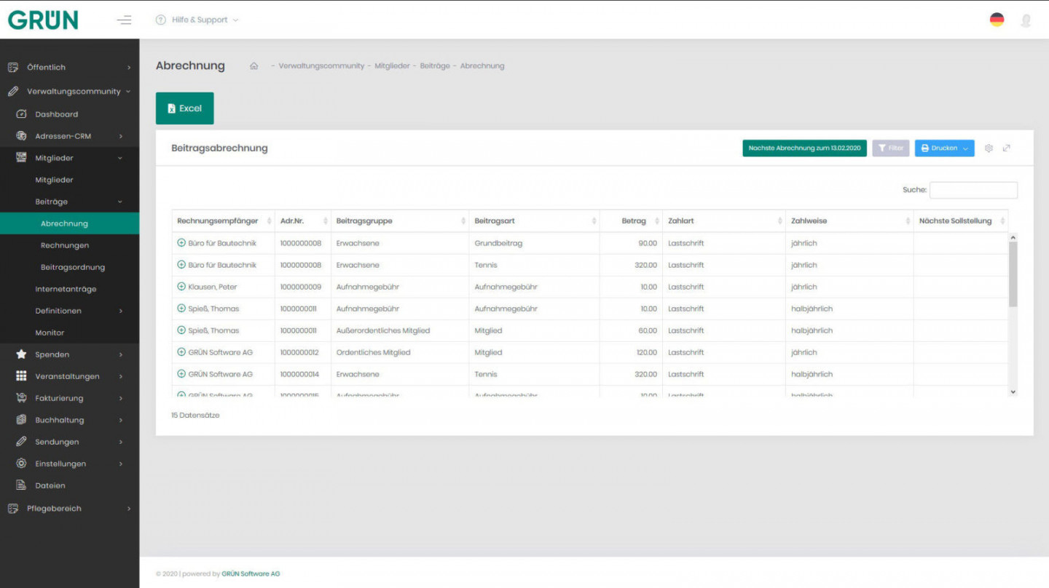This screenshot has width=1049, height=588.
Task: Expand first Büro für Bautechnik row
Action: pyautogui.click(x=181, y=243)
